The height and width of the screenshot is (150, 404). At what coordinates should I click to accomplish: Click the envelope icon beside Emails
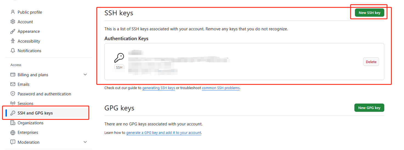(13, 84)
